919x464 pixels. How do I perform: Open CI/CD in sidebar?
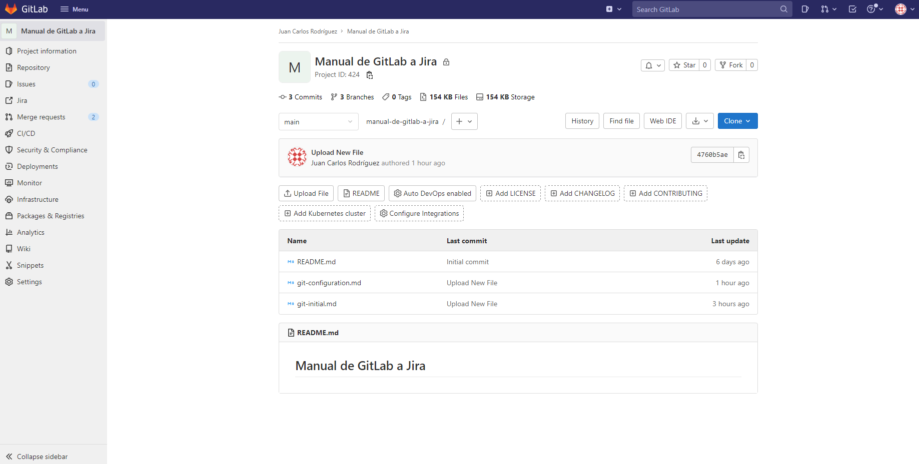[x=26, y=133]
